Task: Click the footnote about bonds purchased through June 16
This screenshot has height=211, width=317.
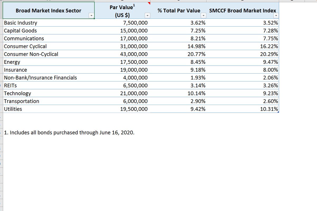Action: [69, 132]
